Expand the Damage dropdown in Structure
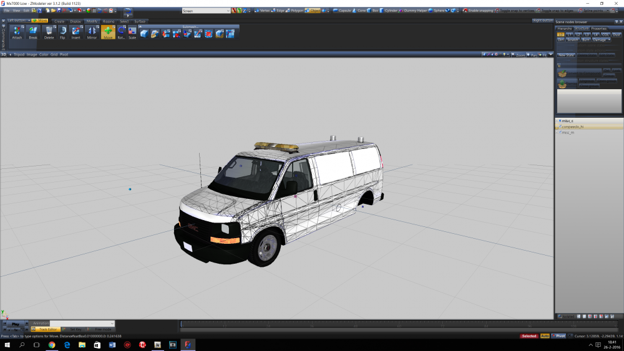 pos(602,40)
